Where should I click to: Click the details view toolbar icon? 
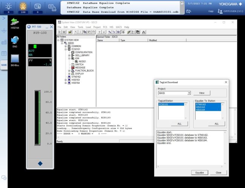coord(123,32)
